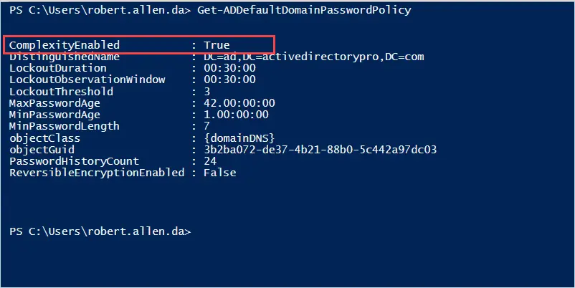Click the True value of ComplexityEnabled

(217, 45)
